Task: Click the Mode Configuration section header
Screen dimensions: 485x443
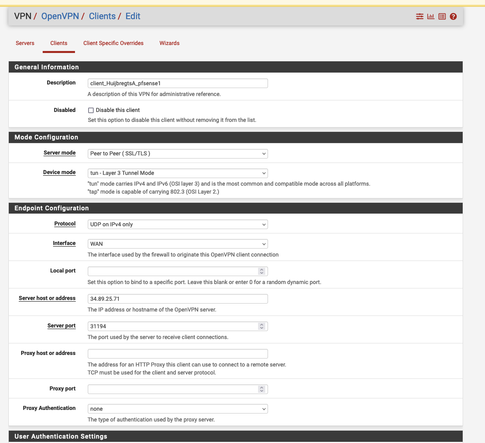Action: 236,137
